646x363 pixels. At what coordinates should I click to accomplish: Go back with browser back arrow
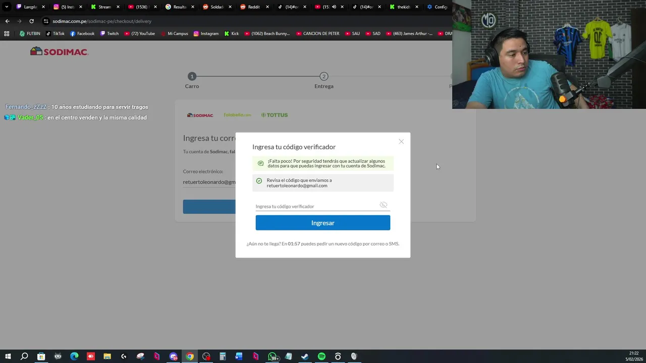click(x=7, y=21)
